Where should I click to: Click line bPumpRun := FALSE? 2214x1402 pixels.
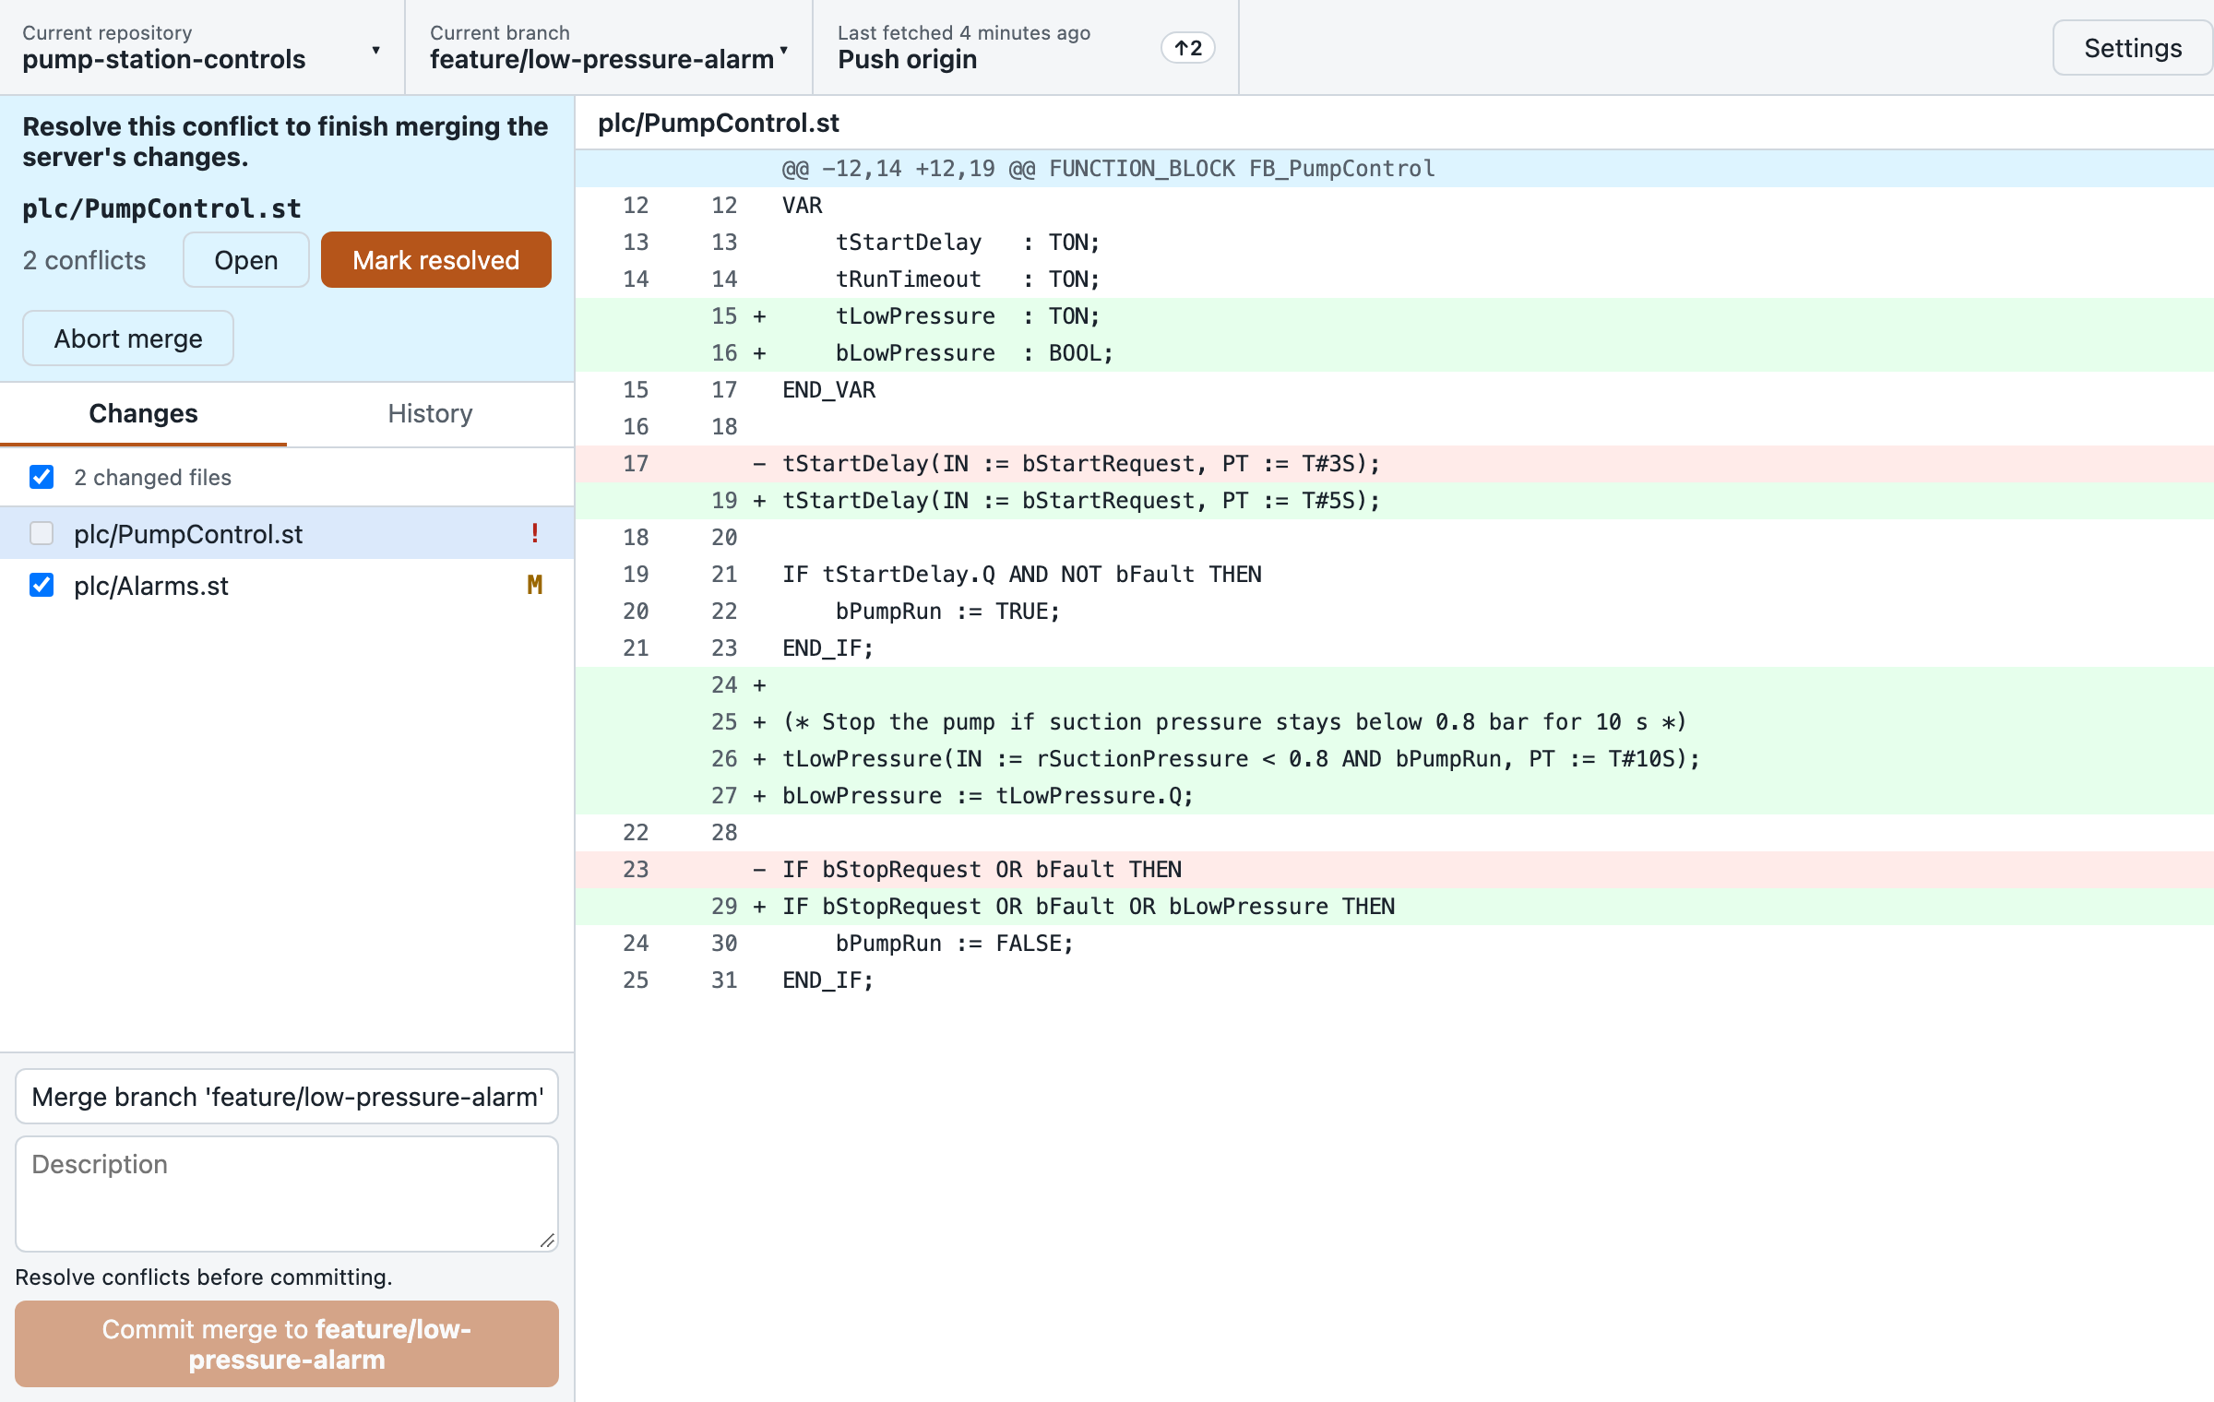[x=1395, y=944]
